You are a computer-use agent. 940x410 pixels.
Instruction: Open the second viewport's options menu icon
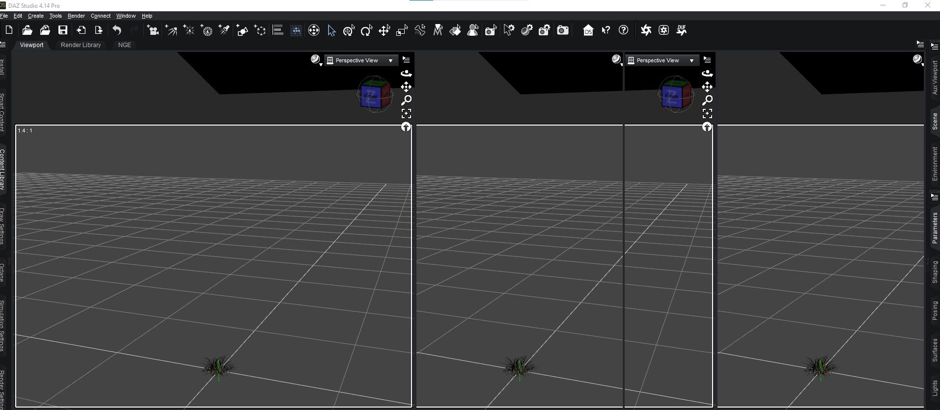point(707,60)
